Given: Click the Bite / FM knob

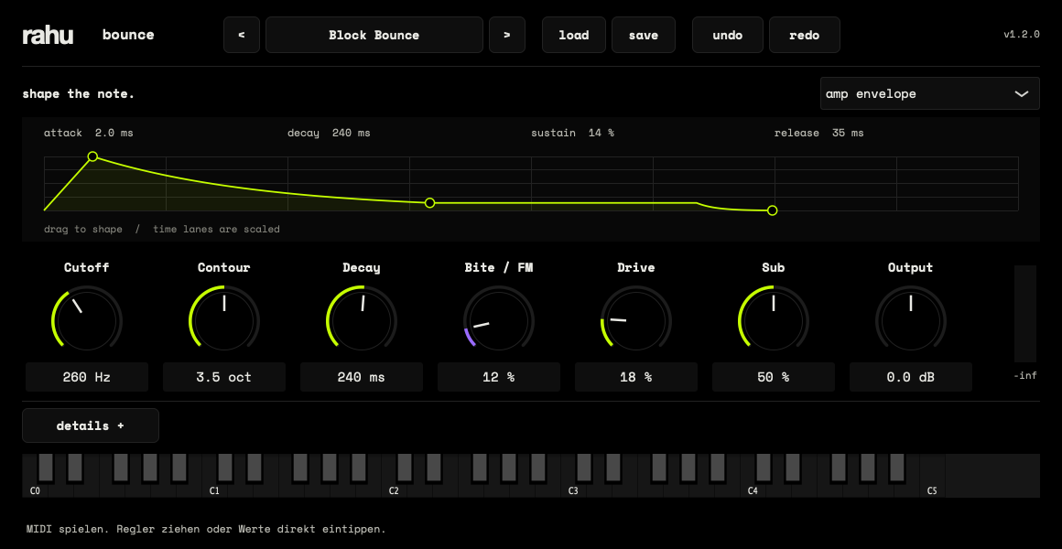Looking at the screenshot, I should click(498, 319).
